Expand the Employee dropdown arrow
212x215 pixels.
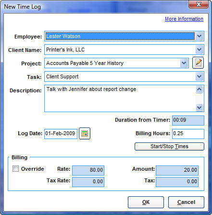click(x=200, y=36)
